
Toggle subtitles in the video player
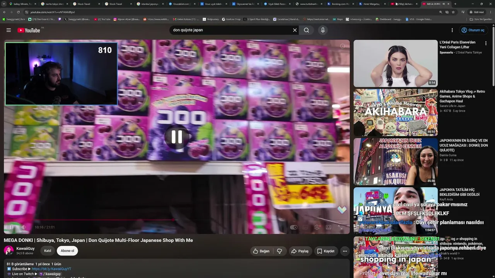pyautogui.click(x=306, y=227)
